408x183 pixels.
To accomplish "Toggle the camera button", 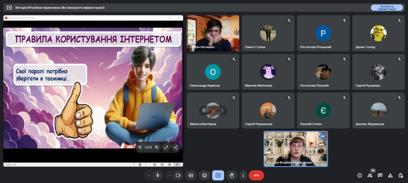I will 178,175.
